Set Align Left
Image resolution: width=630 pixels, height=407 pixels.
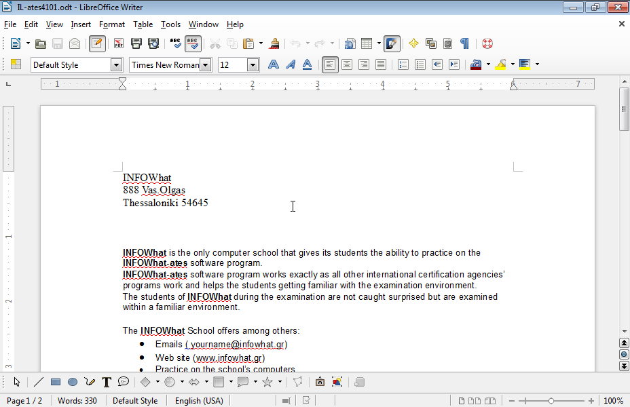[330, 64]
